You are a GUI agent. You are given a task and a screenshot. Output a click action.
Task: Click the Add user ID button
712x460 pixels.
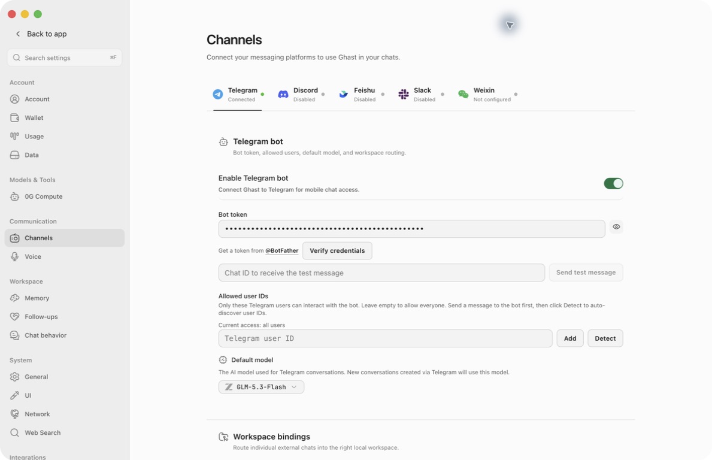(570, 338)
